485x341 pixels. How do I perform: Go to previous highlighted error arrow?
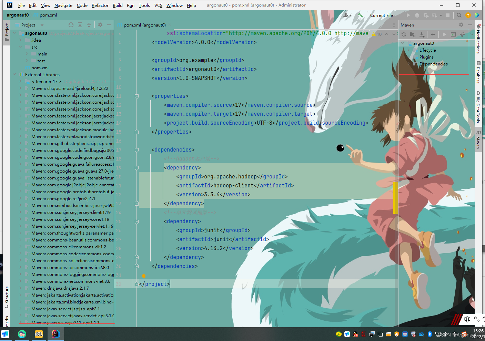(386, 34)
